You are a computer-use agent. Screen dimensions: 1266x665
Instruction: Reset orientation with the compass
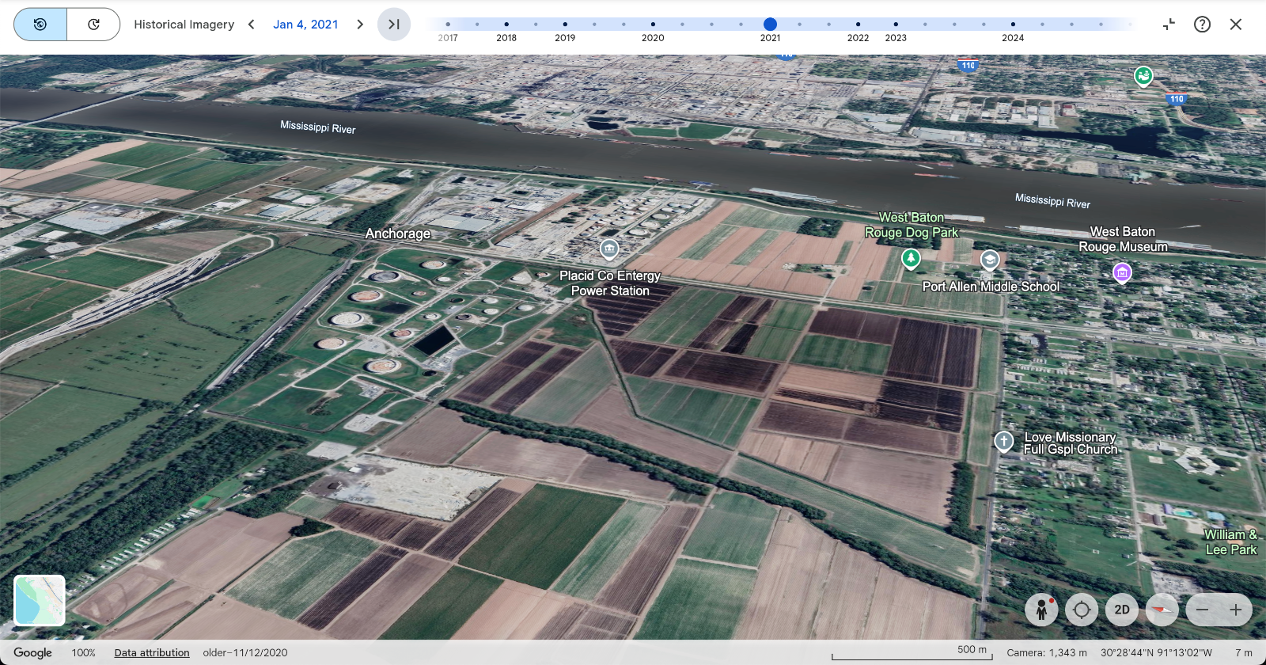(1162, 610)
